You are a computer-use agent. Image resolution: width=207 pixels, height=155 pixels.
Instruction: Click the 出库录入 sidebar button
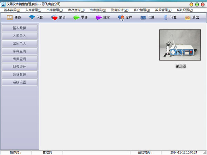(19, 43)
